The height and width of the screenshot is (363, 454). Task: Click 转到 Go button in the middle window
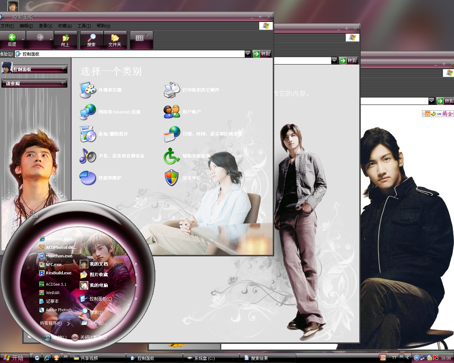coord(348,61)
